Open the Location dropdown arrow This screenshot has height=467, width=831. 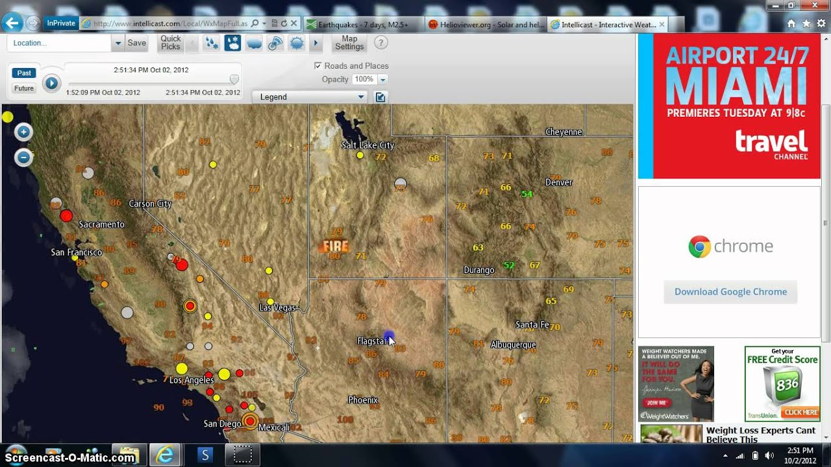[118, 43]
